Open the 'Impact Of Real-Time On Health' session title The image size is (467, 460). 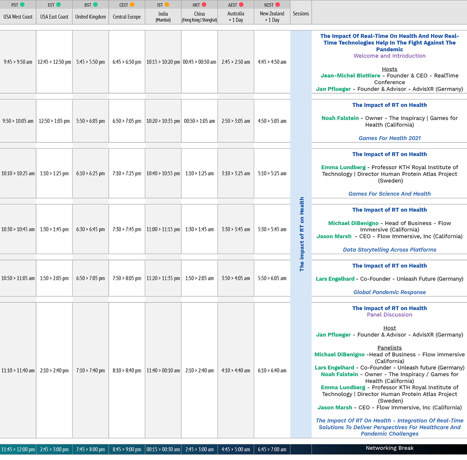tap(390, 43)
